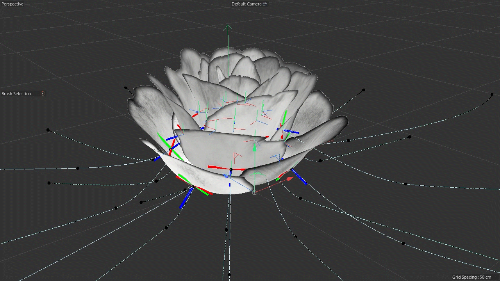Select the spline endpoint at the far right edge

click(492, 94)
